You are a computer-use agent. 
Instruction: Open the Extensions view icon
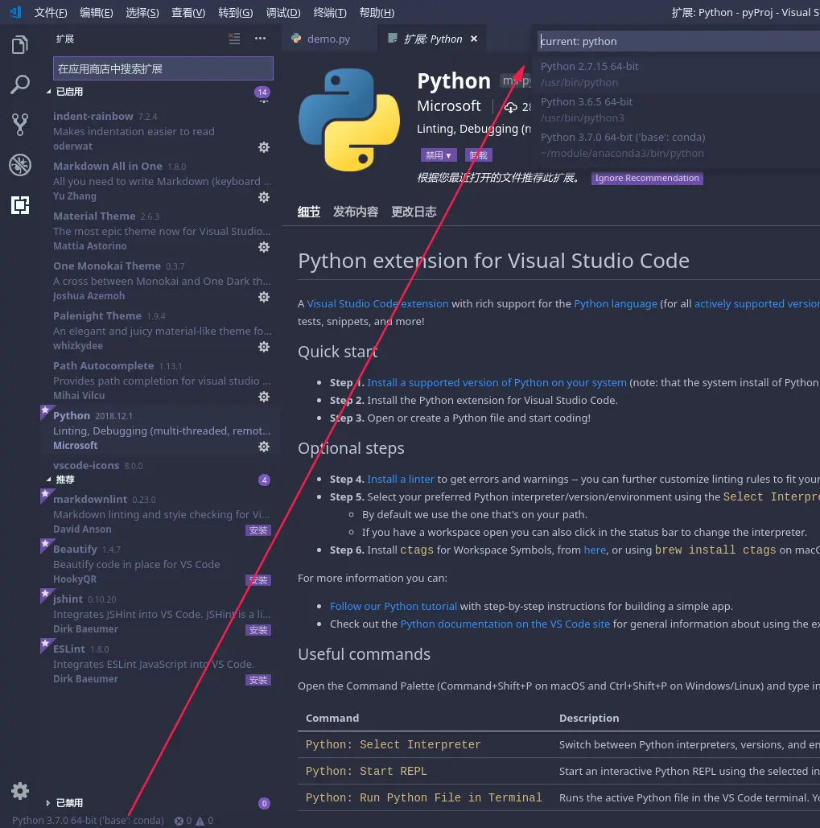(x=19, y=205)
